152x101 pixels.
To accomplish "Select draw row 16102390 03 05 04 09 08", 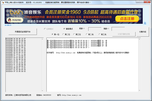I will pyautogui.click(x=16, y=41).
